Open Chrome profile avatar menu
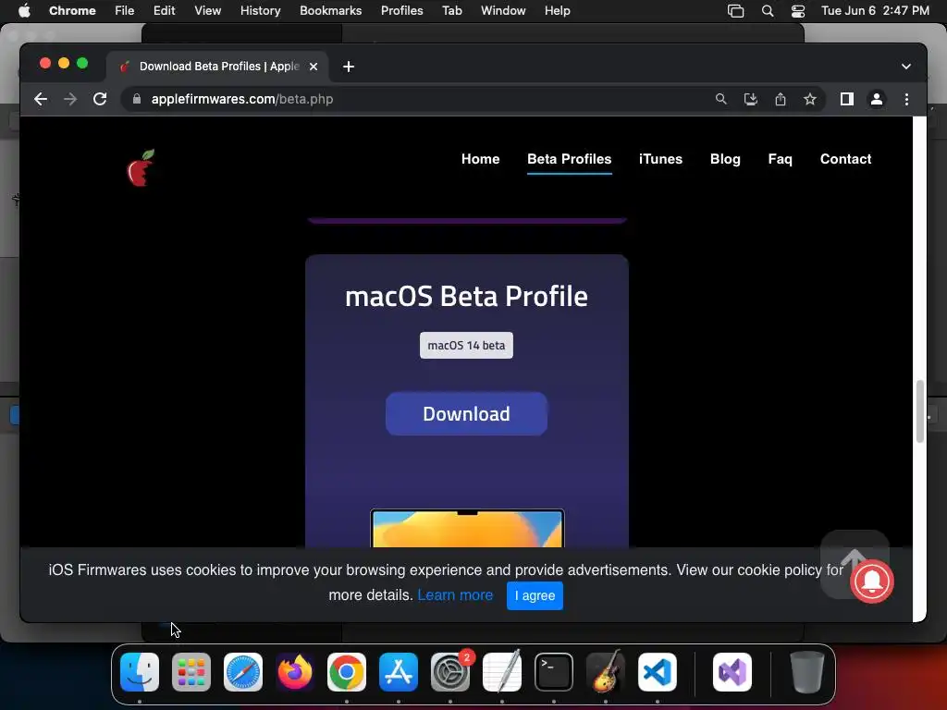The image size is (947, 710). (x=877, y=99)
